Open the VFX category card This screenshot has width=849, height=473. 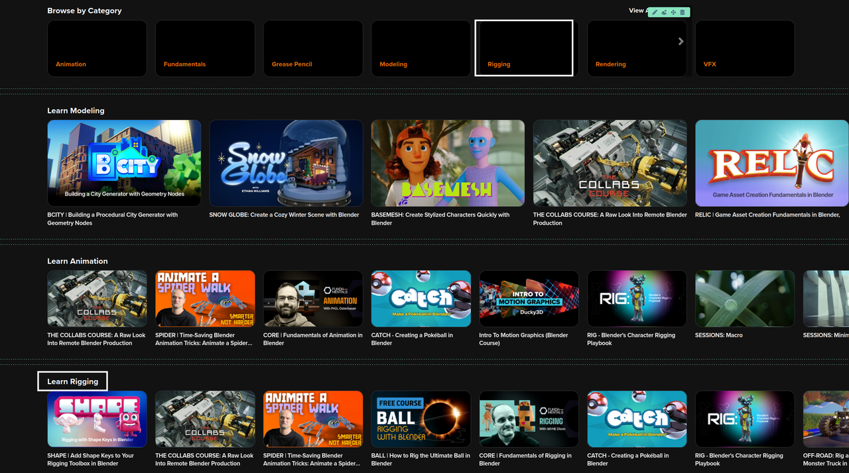(745, 48)
